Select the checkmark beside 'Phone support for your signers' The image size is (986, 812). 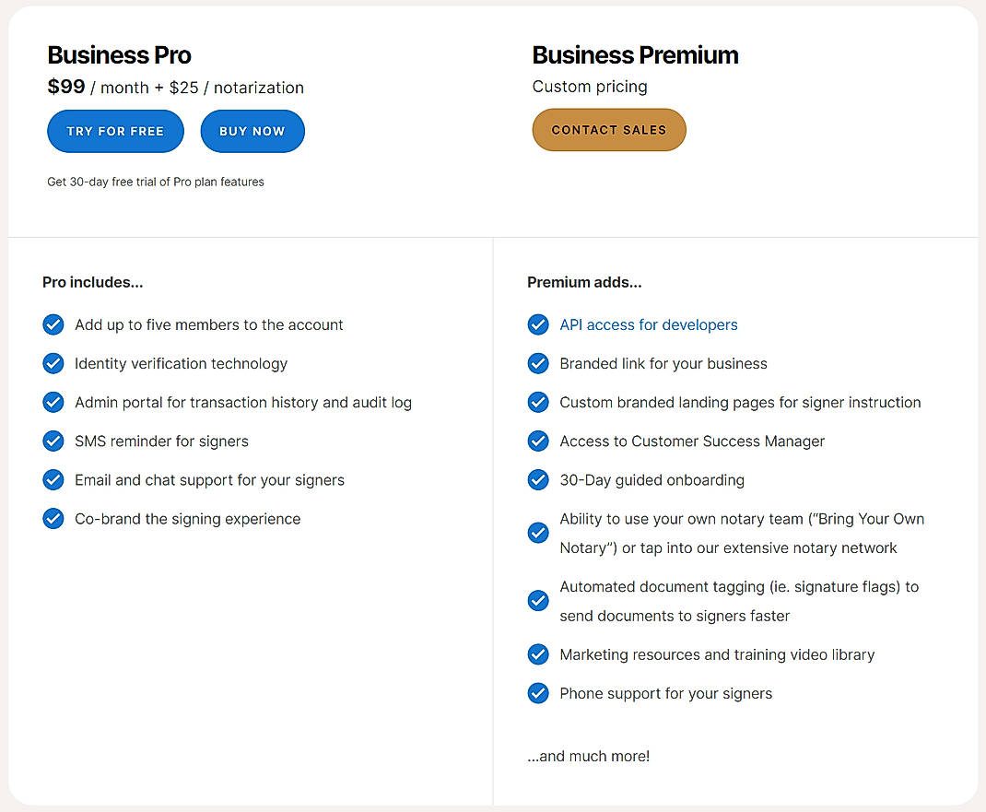pyautogui.click(x=538, y=693)
